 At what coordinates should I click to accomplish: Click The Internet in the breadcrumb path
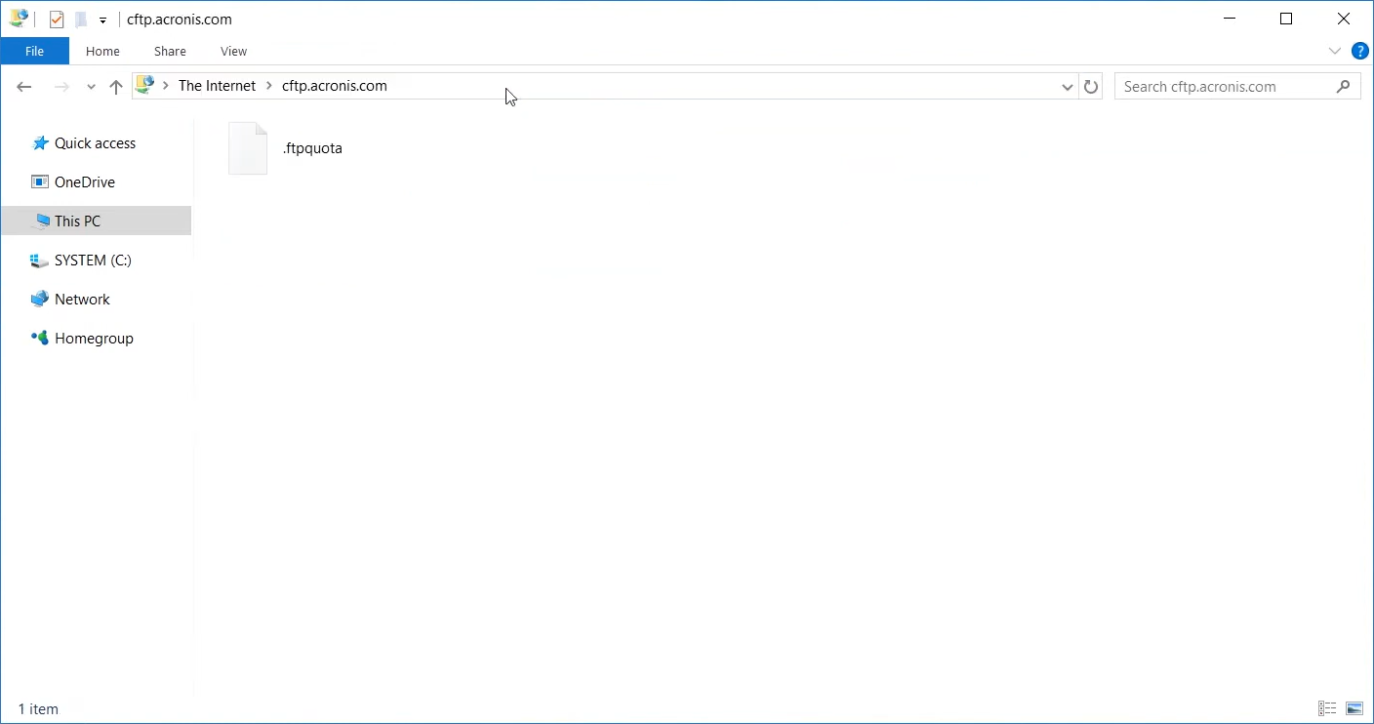tap(217, 86)
